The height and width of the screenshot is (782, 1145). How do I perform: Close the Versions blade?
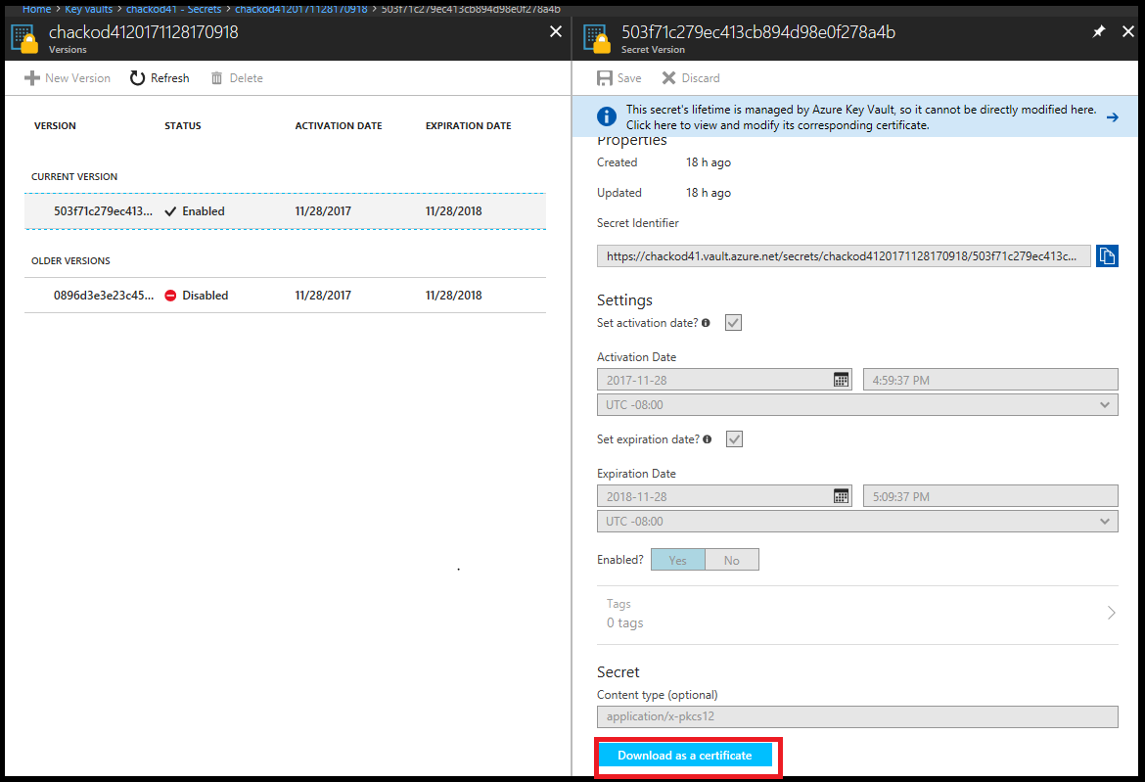click(556, 31)
